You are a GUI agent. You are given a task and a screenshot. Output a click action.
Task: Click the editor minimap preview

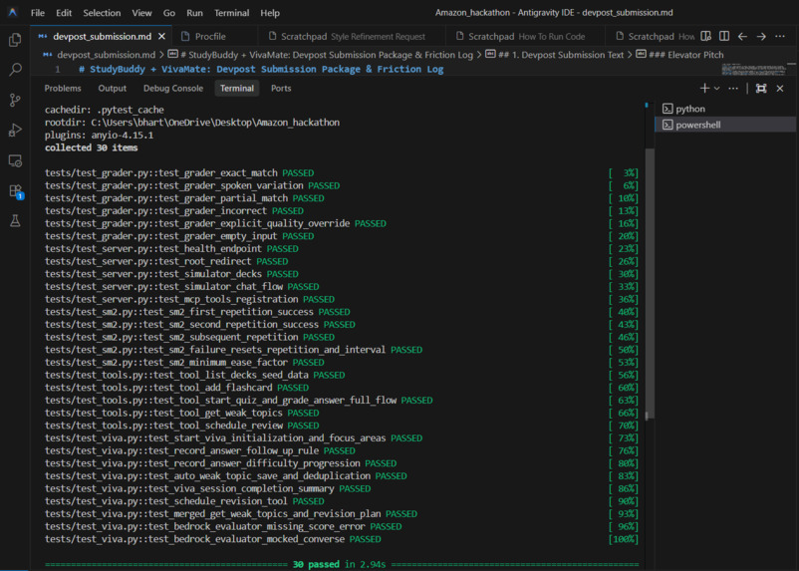[x=755, y=70]
